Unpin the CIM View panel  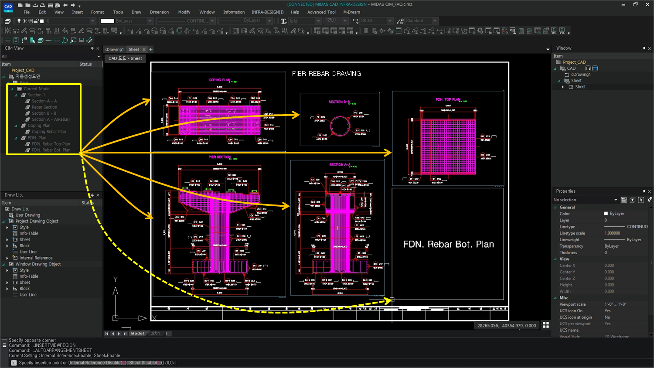pyautogui.click(x=93, y=48)
